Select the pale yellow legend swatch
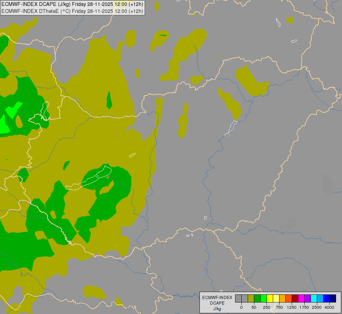This screenshot has height=314, width=342. 276,299
